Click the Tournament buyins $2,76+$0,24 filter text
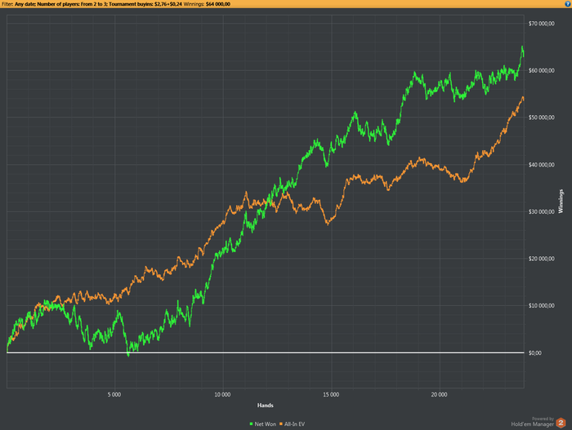Image resolution: width=572 pixels, height=430 pixels. tap(145, 4)
